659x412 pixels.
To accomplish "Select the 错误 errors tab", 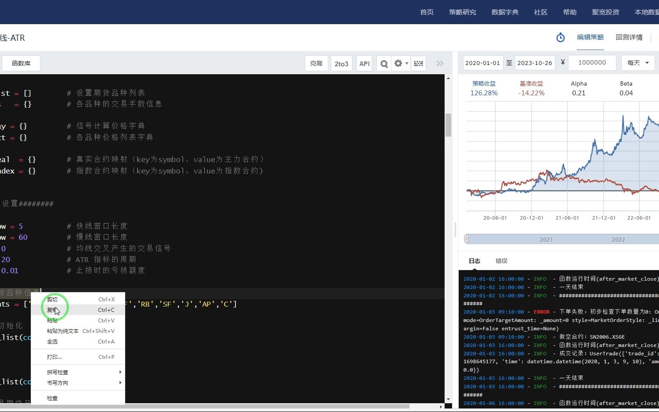I will click(x=501, y=261).
